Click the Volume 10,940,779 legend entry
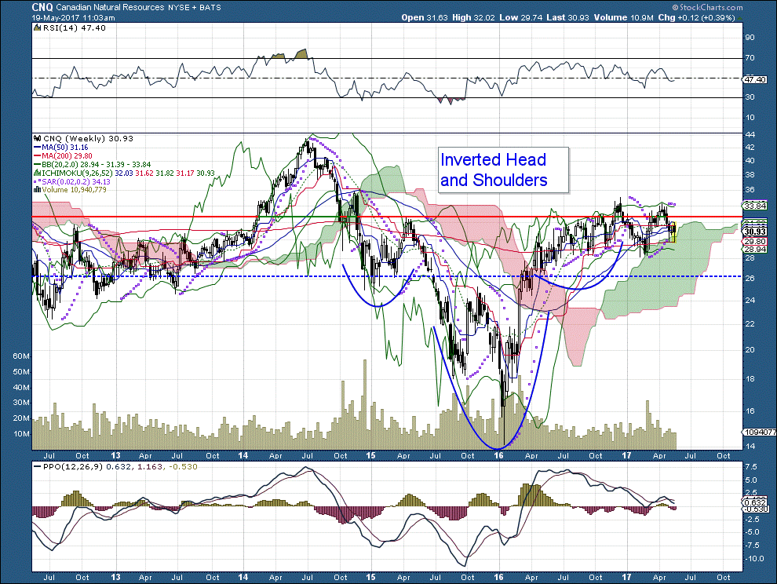Viewport: 777px width, 584px height. tap(75, 190)
